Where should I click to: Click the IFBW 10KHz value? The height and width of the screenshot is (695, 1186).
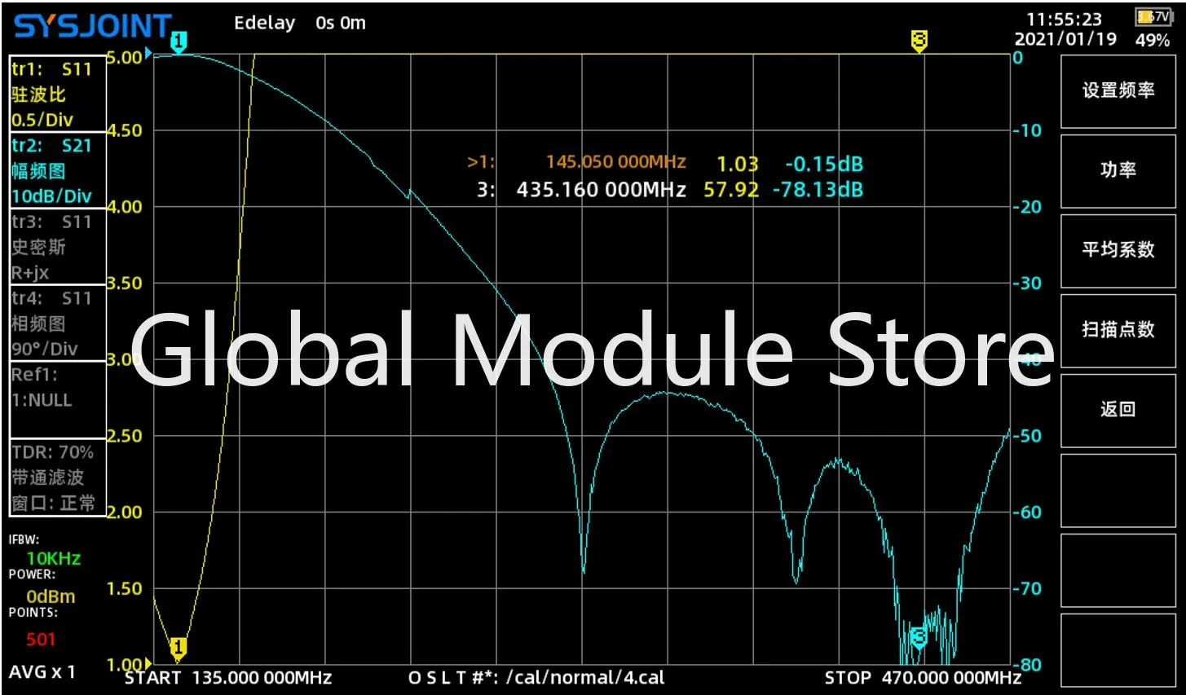coord(53,558)
